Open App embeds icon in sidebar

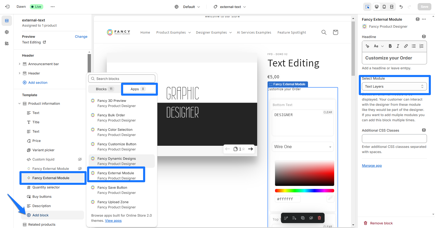coord(7,43)
